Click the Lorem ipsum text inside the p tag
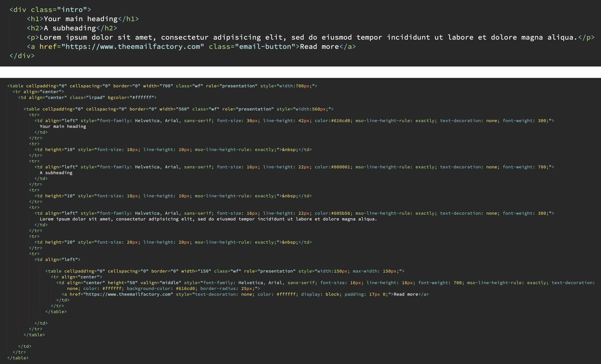 click(309, 37)
